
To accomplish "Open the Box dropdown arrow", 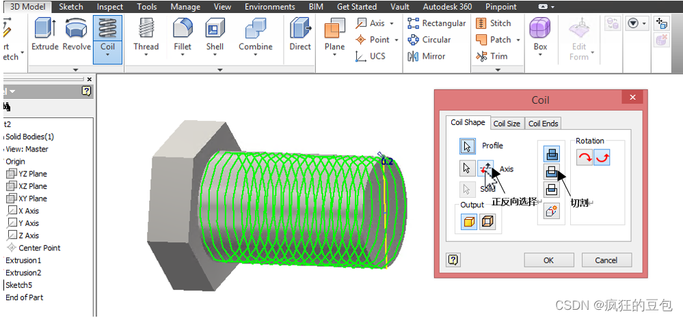I will (x=540, y=56).
